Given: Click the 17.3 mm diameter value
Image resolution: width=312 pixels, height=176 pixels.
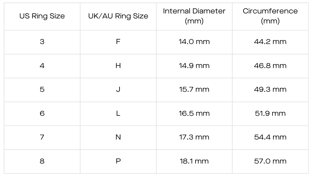Looking at the screenshot, I should click(194, 137).
